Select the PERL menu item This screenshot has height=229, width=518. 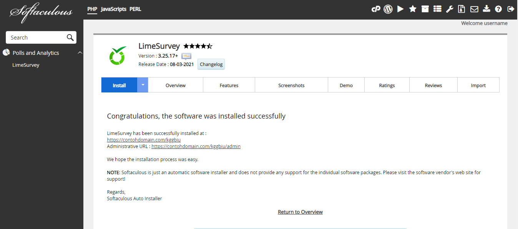(x=135, y=9)
